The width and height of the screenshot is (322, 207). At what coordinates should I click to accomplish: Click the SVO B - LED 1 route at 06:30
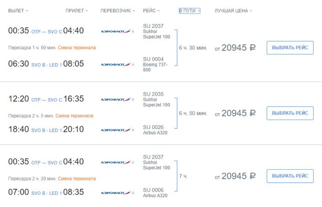pyautogui.click(x=46, y=65)
